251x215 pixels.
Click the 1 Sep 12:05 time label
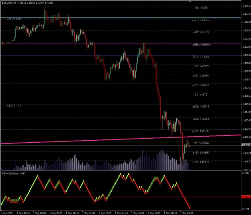(x=88, y=213)
